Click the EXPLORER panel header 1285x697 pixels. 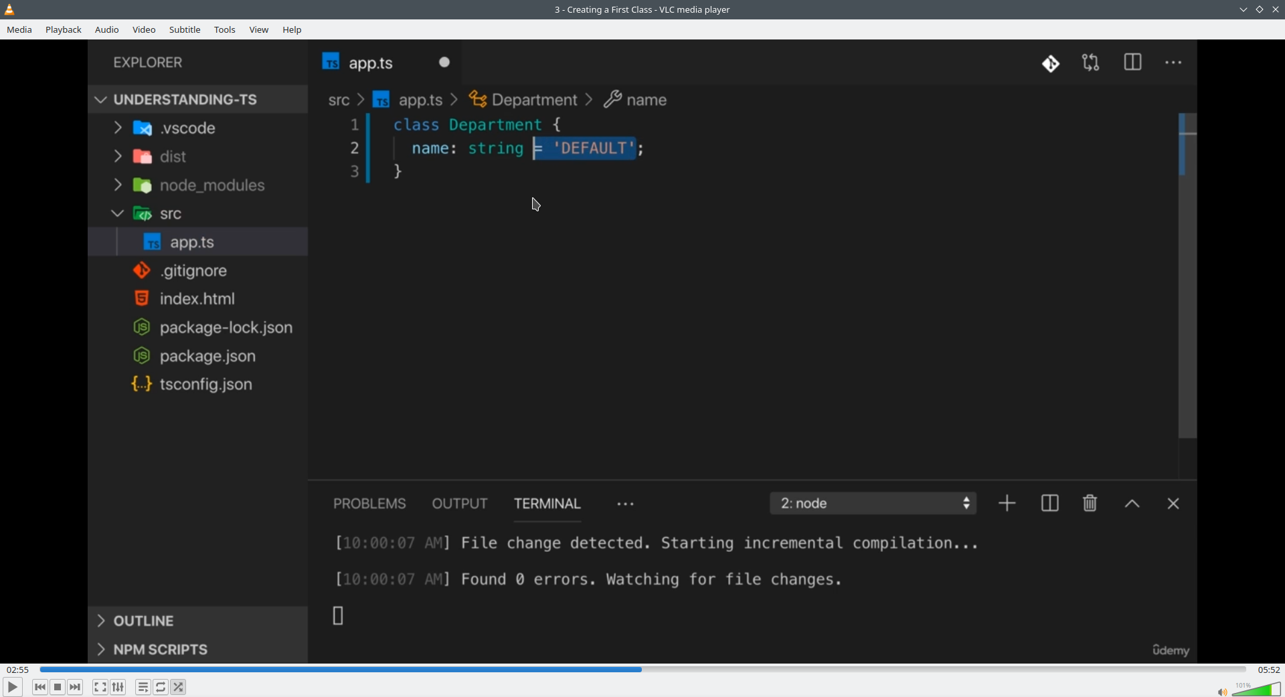tap(148, 63)
